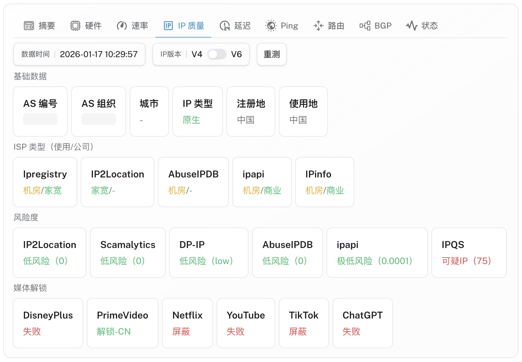Click the hardware (硬件) chip icon
Screen dimensions: 522x362
pyautogui.click(x=75, y=26)
